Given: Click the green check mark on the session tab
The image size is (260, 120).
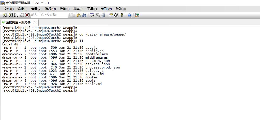Looking at the screenshot, I should point(4,22).
